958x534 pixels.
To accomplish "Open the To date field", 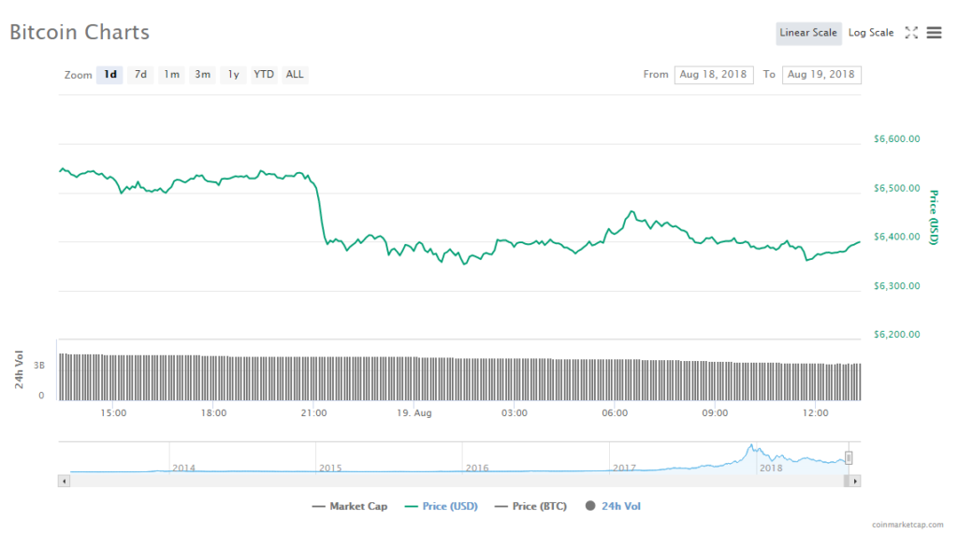I will coord(821,75).
